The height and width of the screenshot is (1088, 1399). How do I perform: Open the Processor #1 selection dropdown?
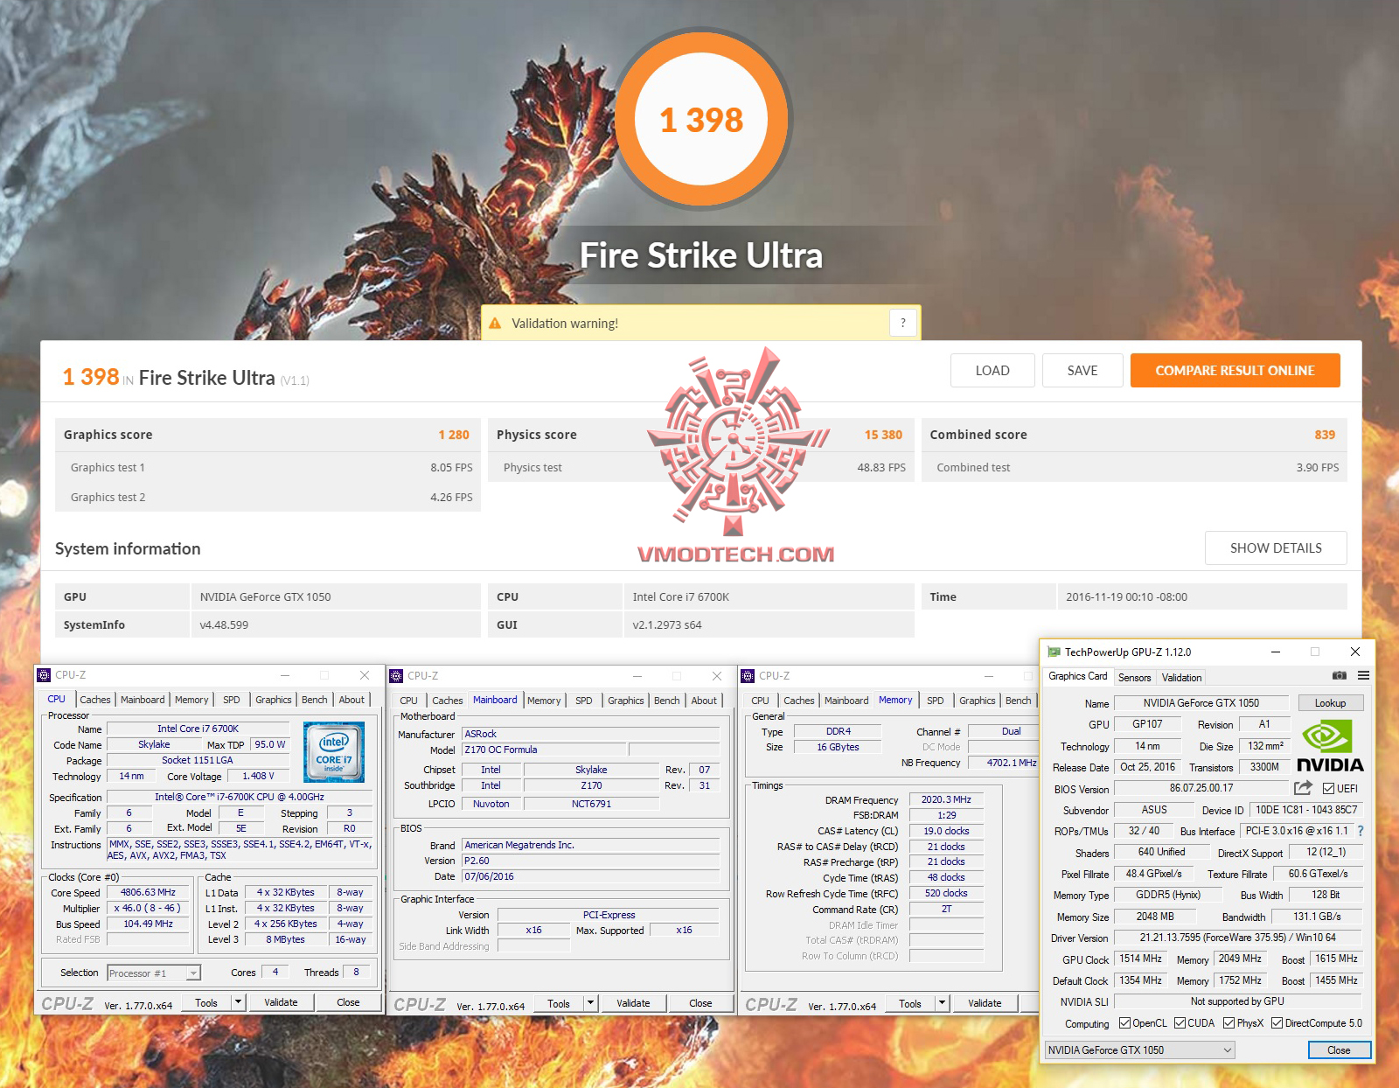click(x=154, y=973)
